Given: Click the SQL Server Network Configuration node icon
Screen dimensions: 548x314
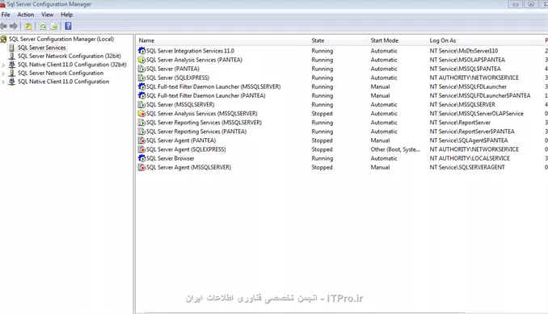Looking at the screenshot, I should click(x=11, y=73).
